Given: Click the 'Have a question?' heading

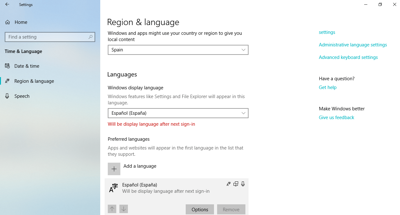Looking at the screenshot, I should click(337, 79).
